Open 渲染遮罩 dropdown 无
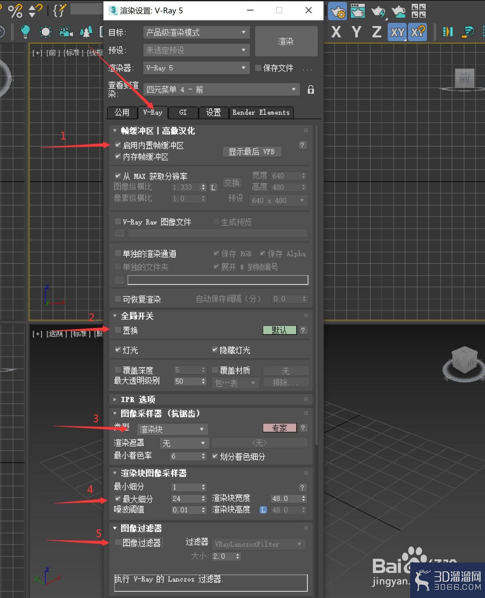485x598 pixels. [x=184, y=443]
